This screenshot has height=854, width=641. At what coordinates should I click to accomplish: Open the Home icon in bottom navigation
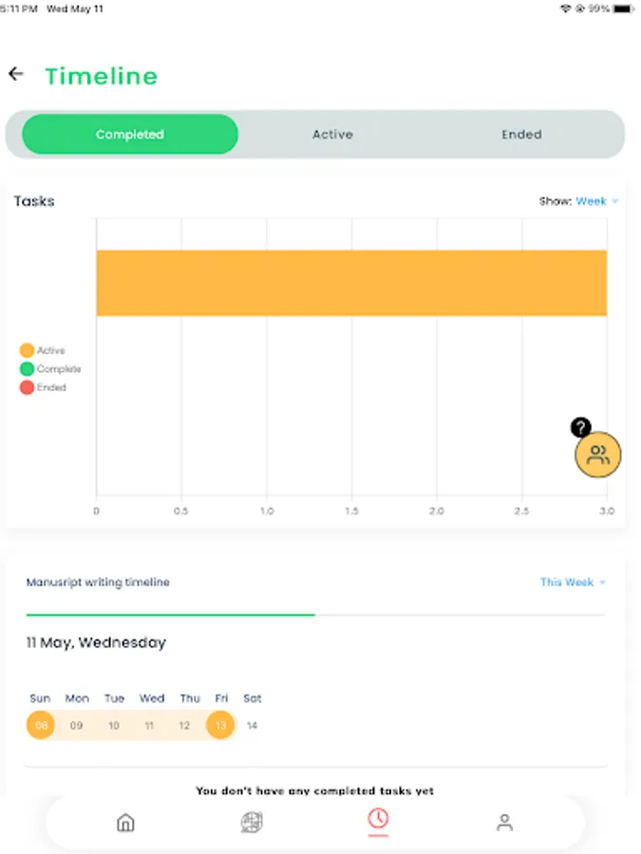pyautogui.click(x=125, y=823)
